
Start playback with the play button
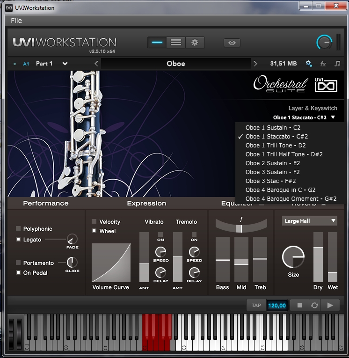(x=330, y=305)
